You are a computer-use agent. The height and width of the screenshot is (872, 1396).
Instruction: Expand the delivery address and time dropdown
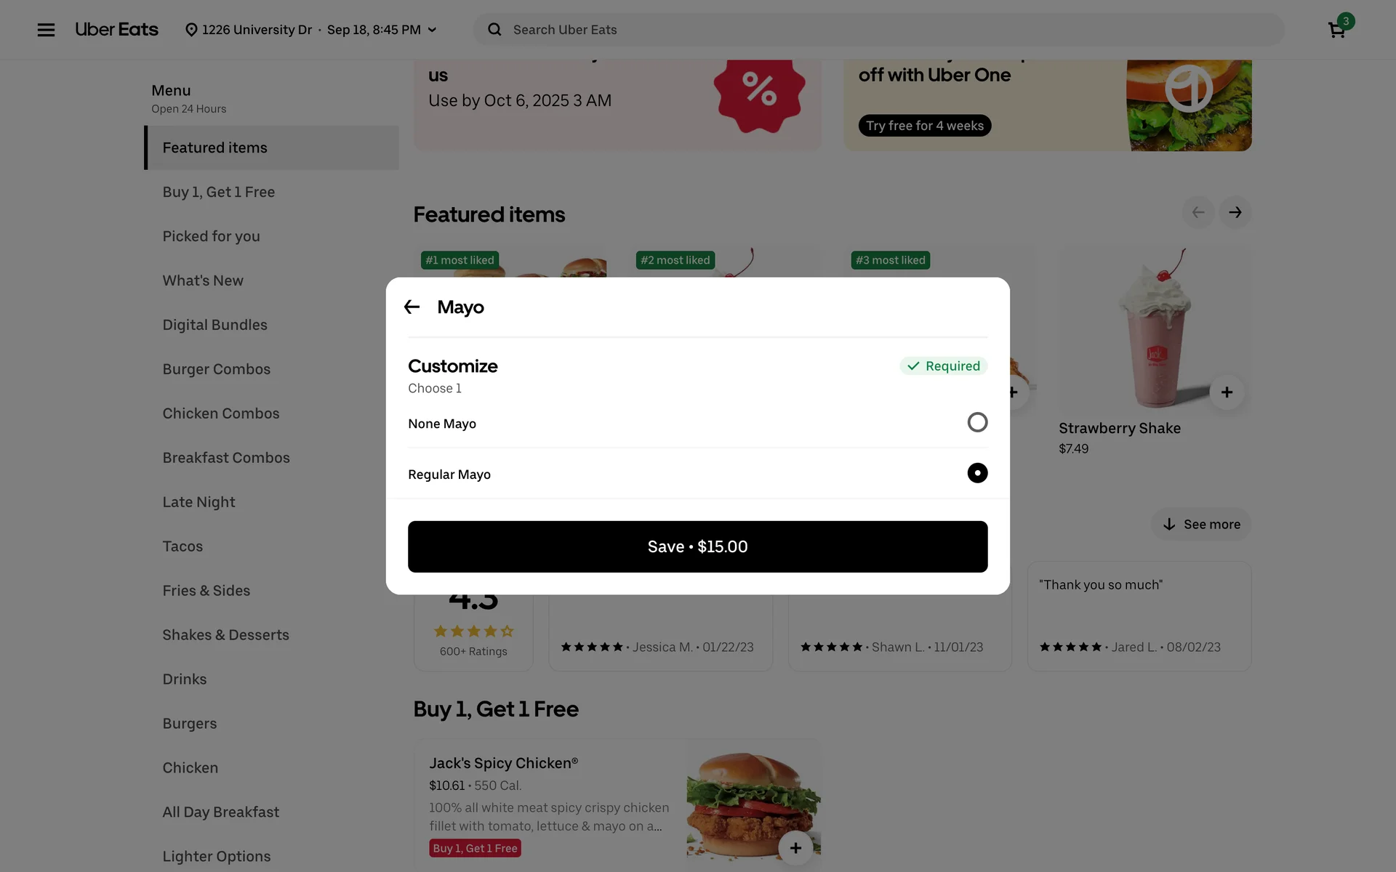[x=311, y=30]
